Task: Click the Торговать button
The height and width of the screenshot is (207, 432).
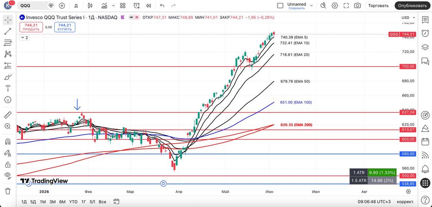Action: pyautogui.click(x=378, y=5)
